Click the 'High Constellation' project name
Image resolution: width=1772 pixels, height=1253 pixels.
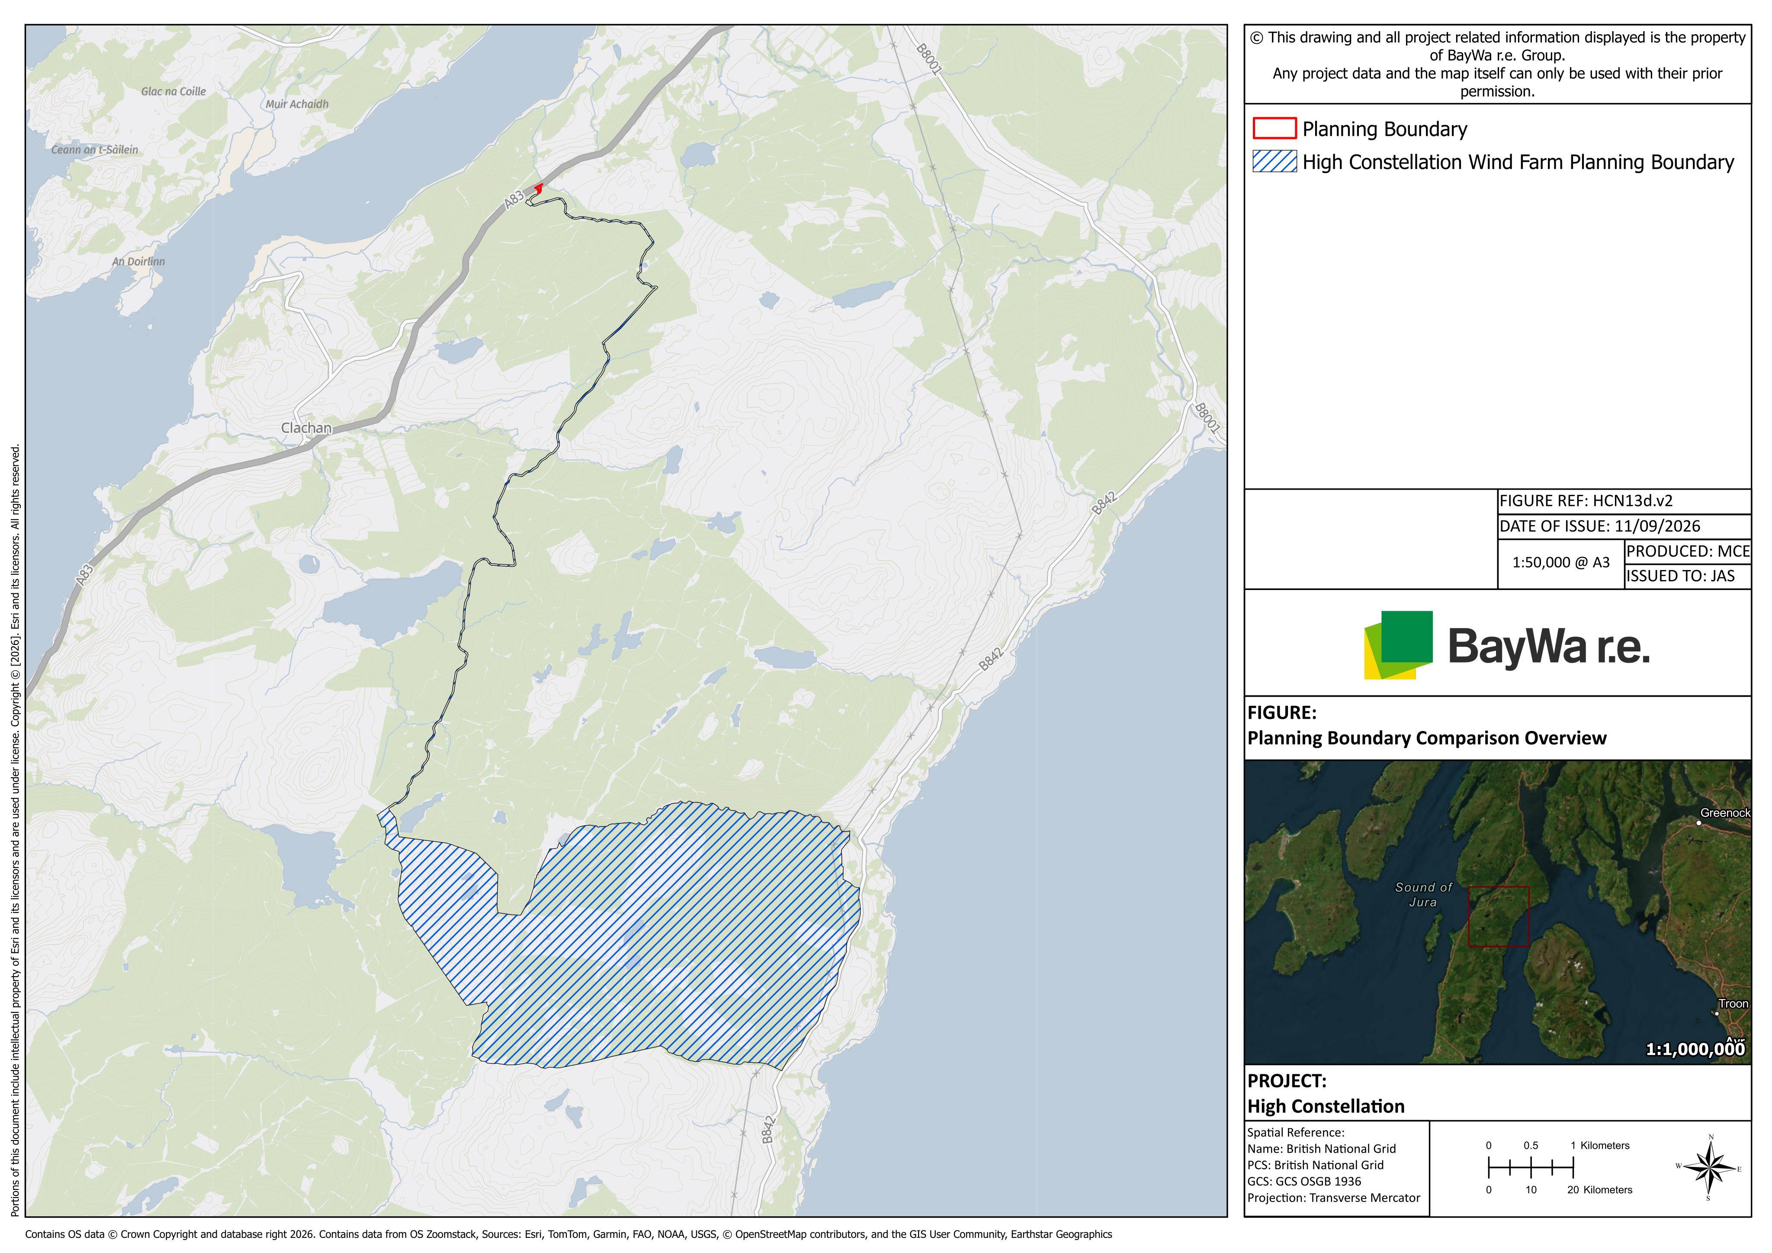1326,1106
